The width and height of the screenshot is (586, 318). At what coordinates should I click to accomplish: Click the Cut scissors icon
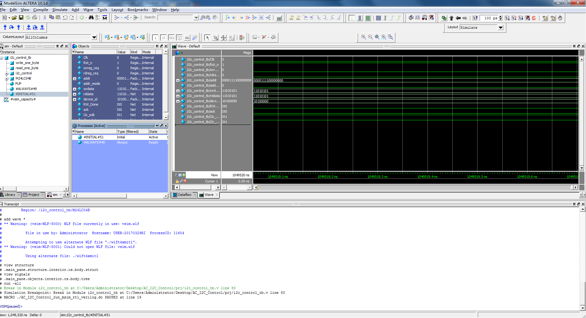coord(45,18)
